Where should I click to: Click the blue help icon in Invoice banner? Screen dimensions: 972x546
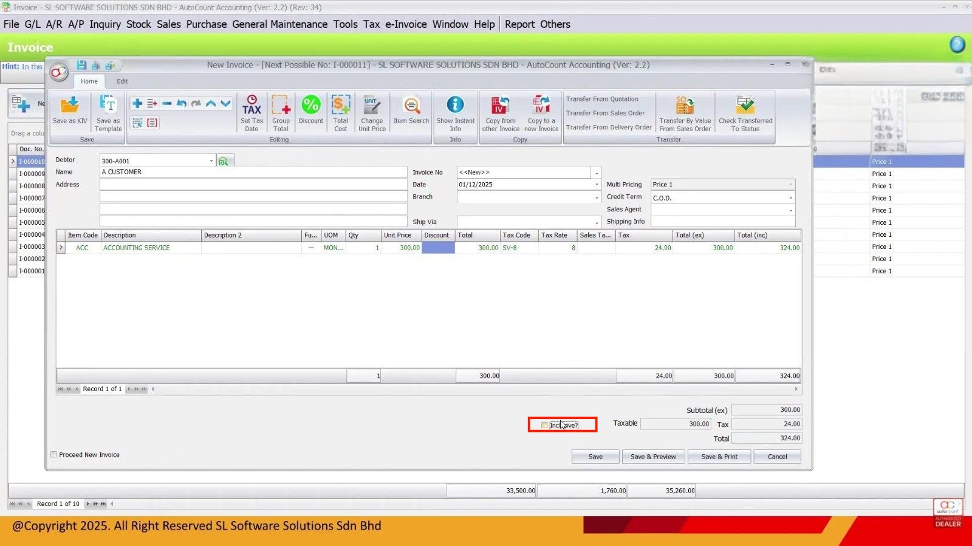click(957, 45)
